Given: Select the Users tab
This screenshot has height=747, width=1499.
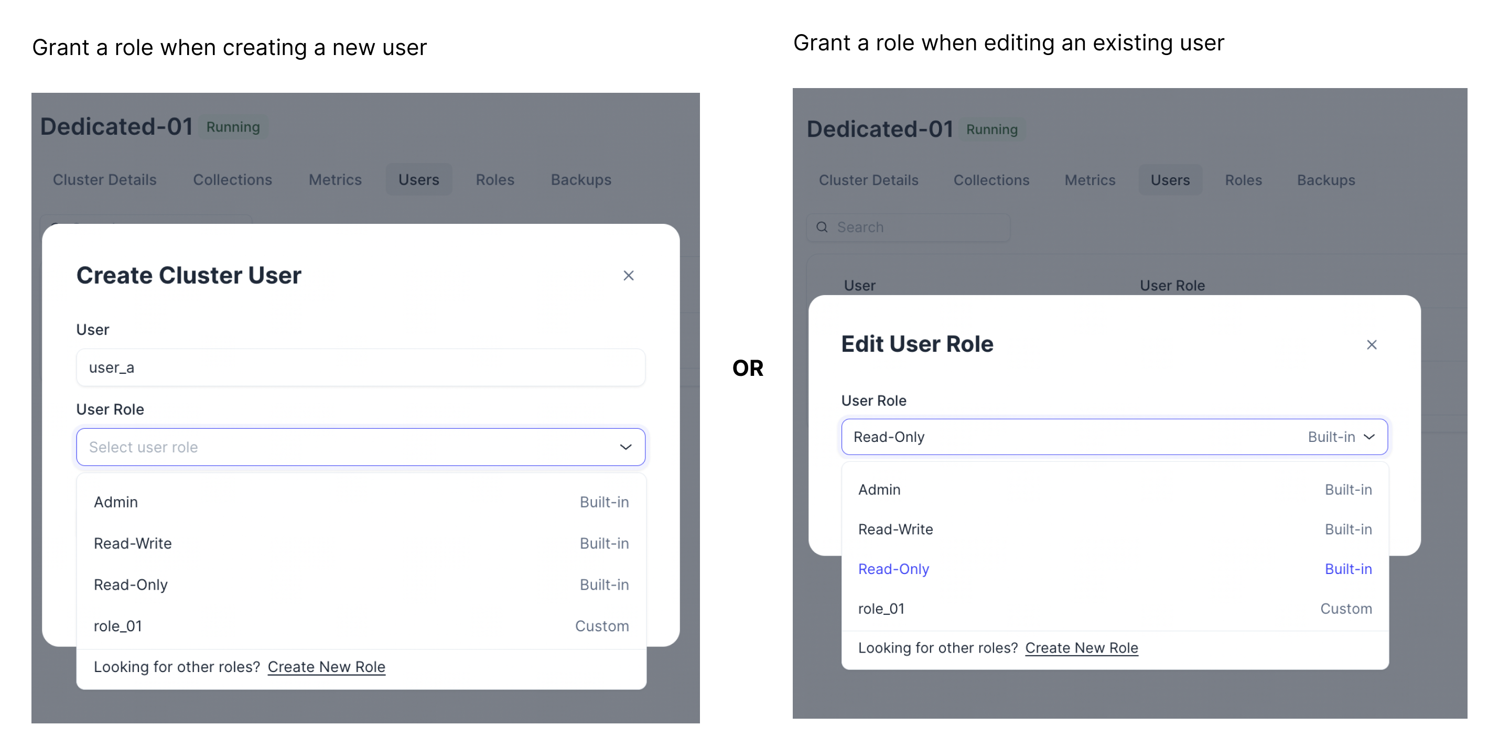Looking at the screenshot, I should pos(418,179).
